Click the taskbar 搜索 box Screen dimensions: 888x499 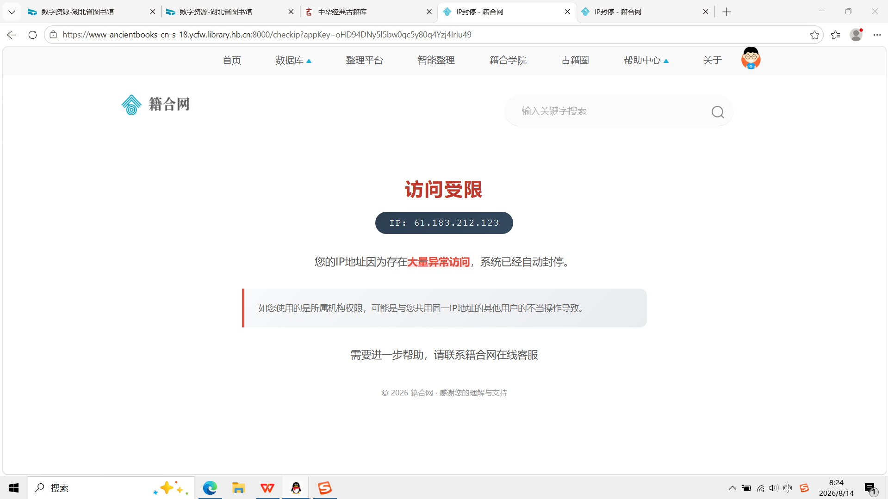(x=111, y=488)
